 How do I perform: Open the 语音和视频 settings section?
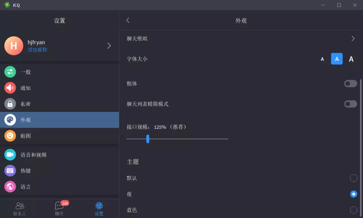59,154
